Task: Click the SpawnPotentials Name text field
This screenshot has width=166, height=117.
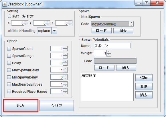Action: pos(112,46)
